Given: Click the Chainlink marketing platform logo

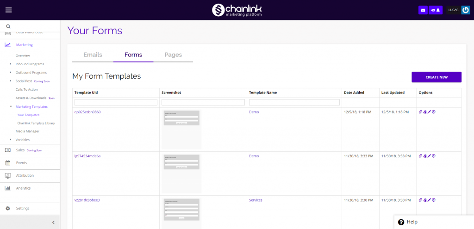Looking at the screenshot, I should 237,10.
